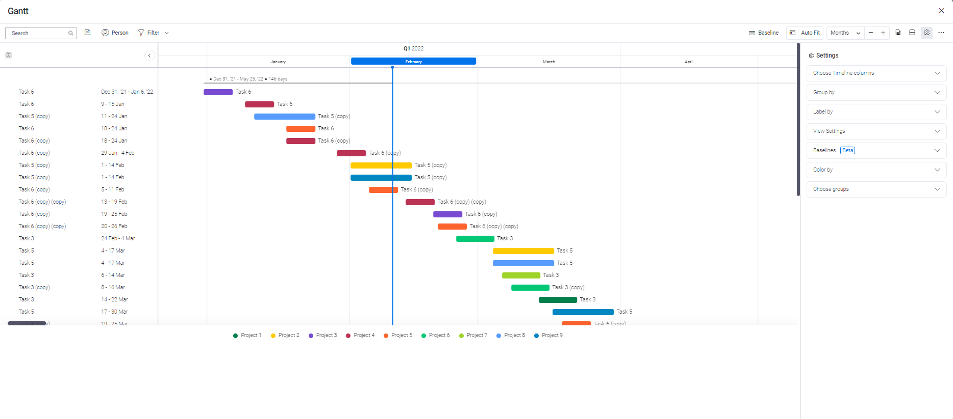Screen dimensions: 953x419
Task: Zoom in the timeline with the plus icon
Action: coord(883,33)
